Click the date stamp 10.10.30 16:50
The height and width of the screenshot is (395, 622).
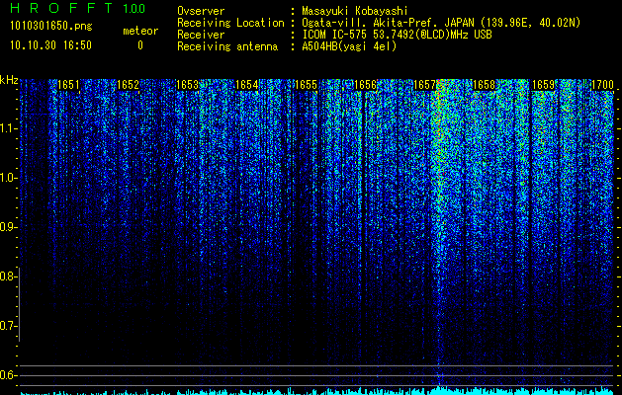pos(50,45)
